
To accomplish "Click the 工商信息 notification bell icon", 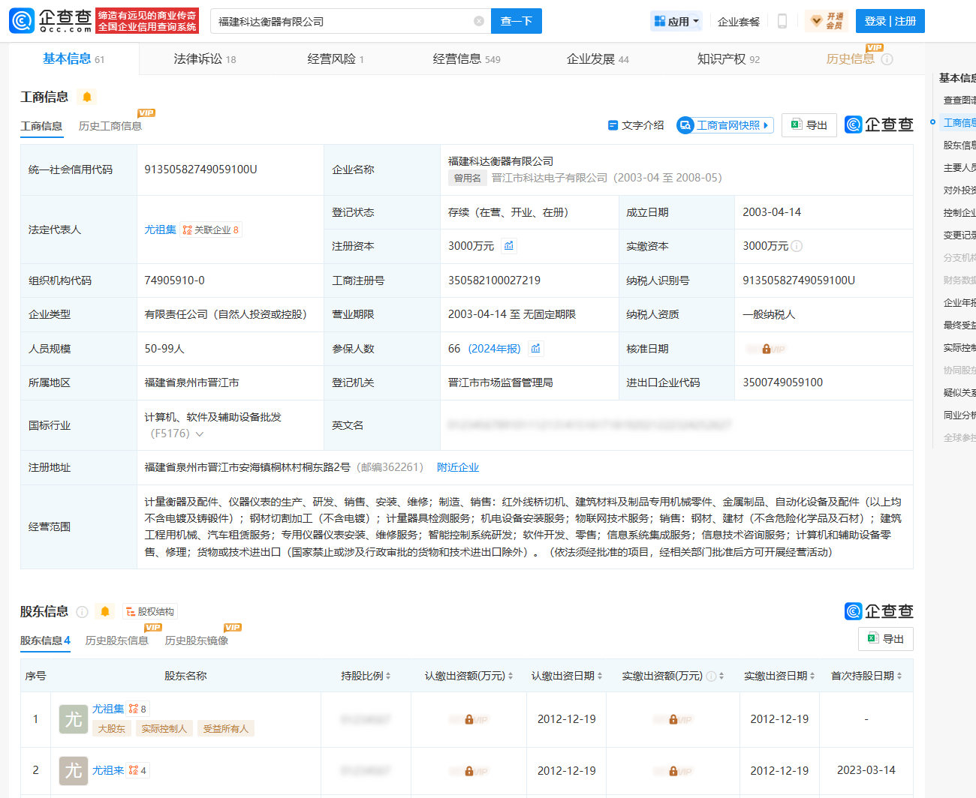I will pyautogui.click(x=87, y=97).
